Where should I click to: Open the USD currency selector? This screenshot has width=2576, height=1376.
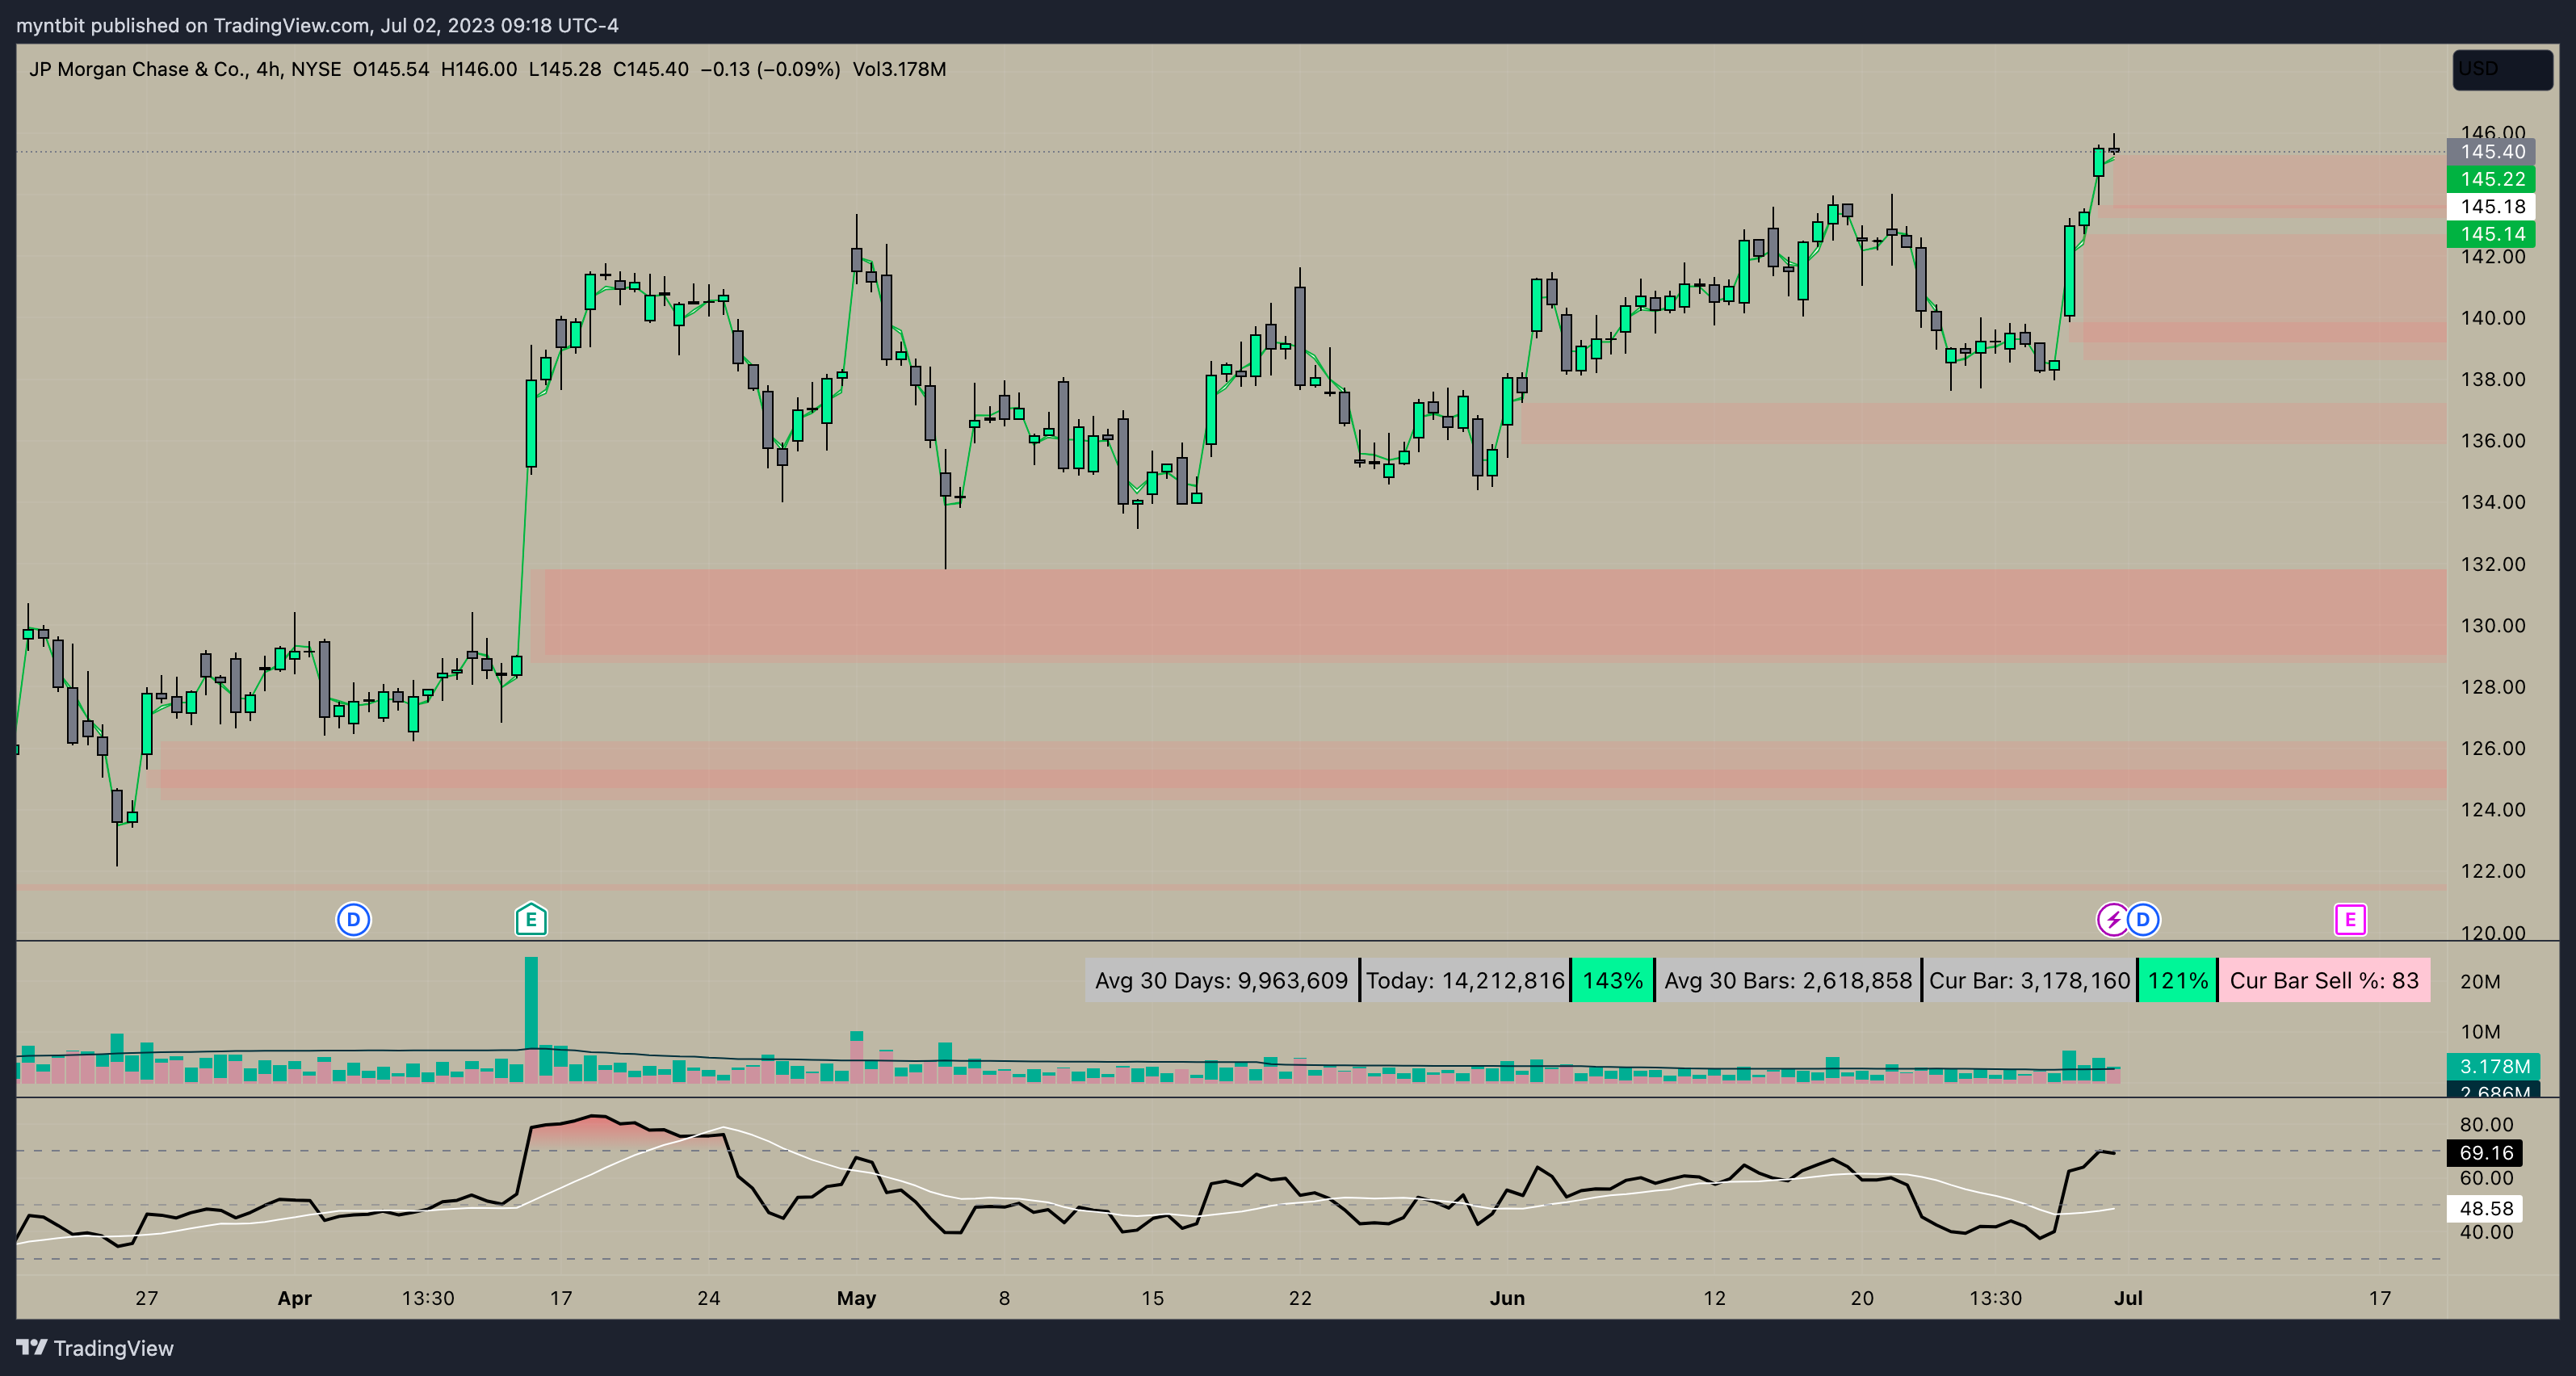coord(2502,69)
